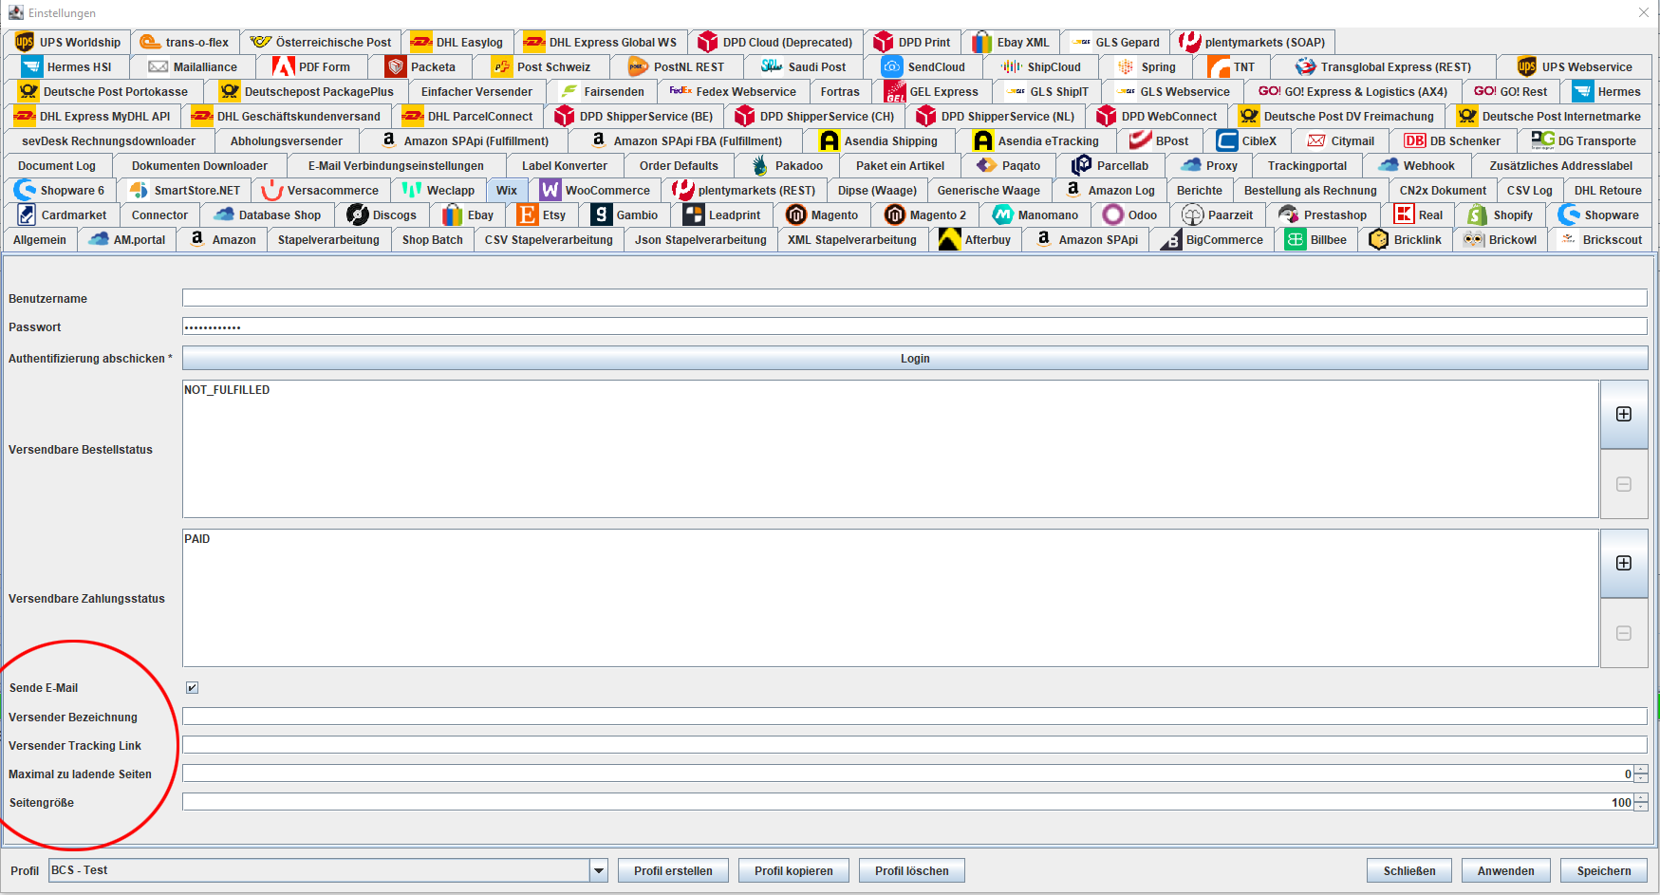Open the Trackingportal tab
Screen dimensions: 1660x895
click(1307, 165)
